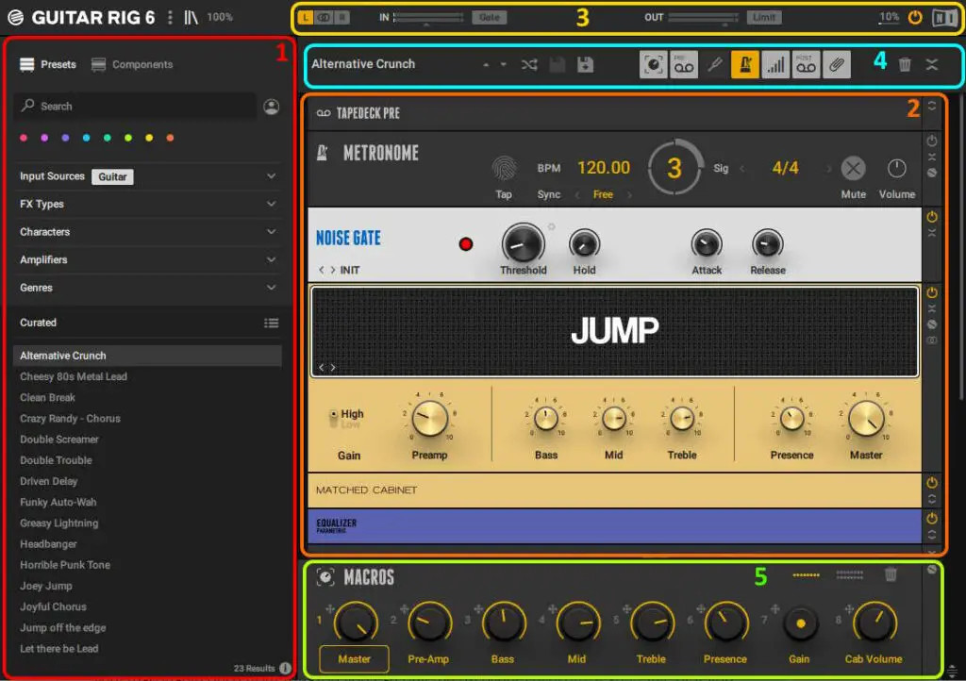This screenshot has width=966, height=681.
Task: Toggle the Matched Cabinet power button
Action: (932, 483)
